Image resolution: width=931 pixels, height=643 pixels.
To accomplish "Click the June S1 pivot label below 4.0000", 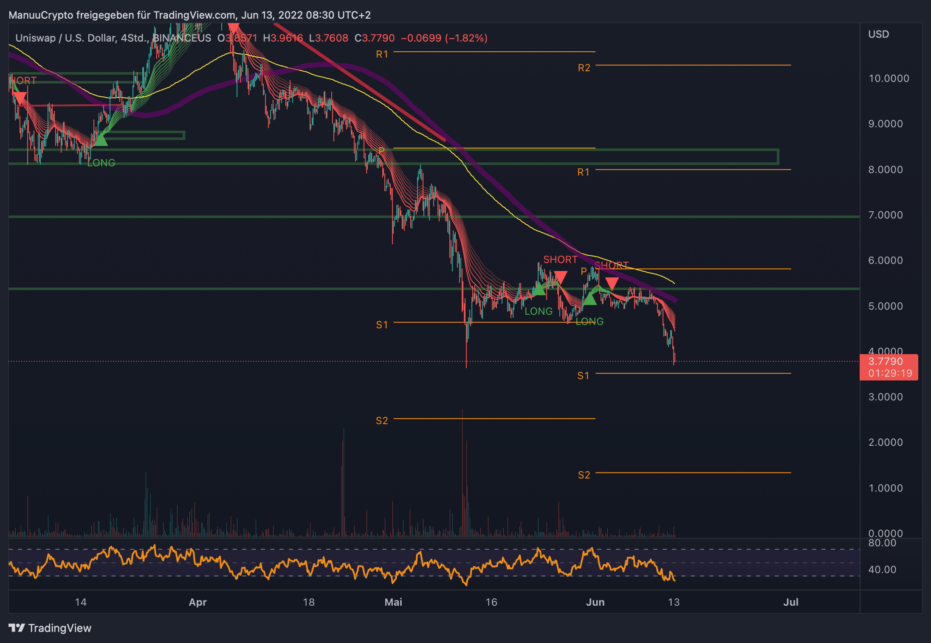I will click(583, 376).
